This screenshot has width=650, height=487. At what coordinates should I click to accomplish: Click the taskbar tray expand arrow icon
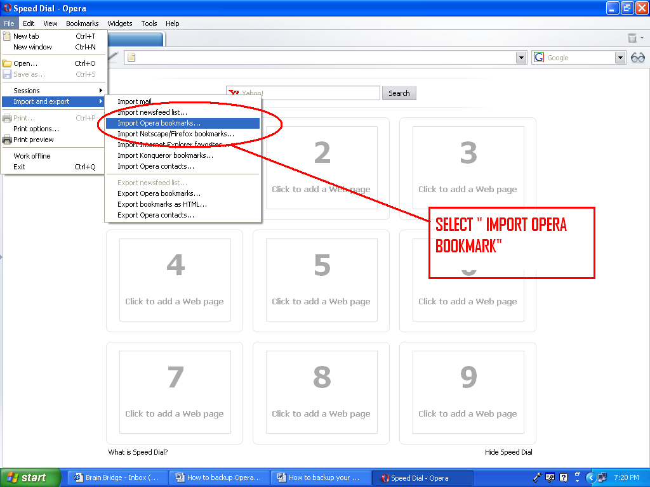click(590, 478)
